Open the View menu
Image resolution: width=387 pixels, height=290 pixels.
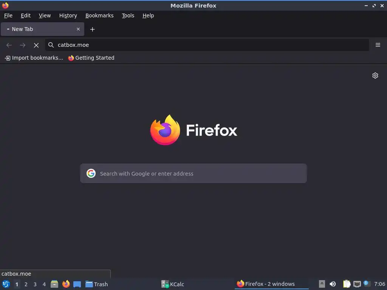[45, 15]
